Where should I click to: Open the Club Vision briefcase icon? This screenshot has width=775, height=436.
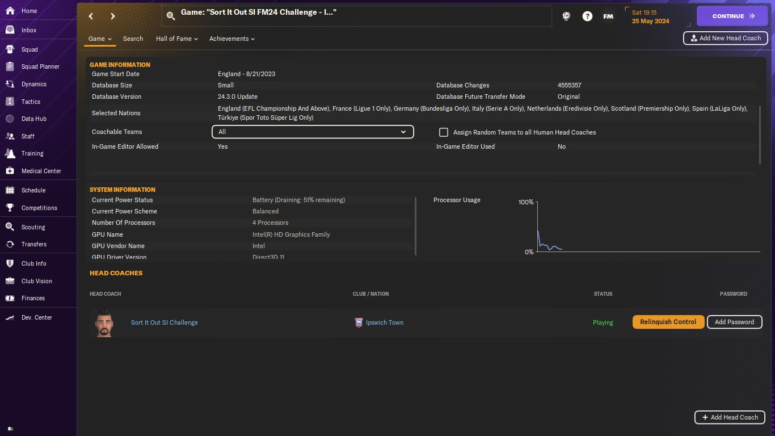(x=10, y=281)
